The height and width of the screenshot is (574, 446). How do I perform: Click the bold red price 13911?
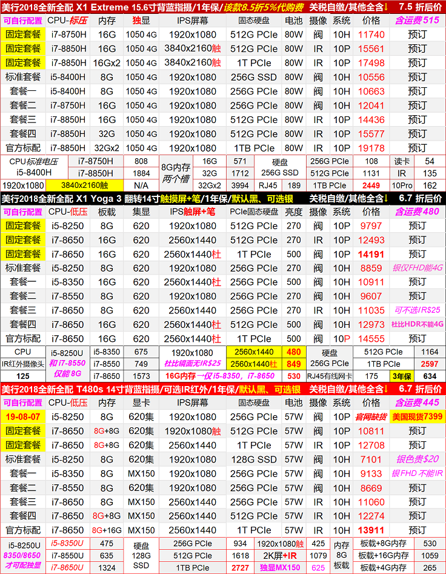[x=371, y=530]
